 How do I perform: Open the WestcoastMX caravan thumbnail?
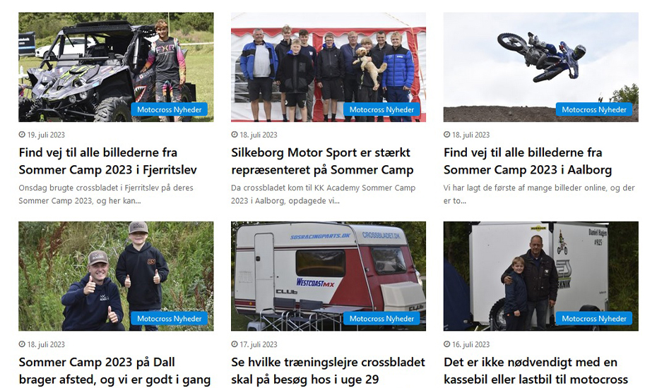(328, 277)
